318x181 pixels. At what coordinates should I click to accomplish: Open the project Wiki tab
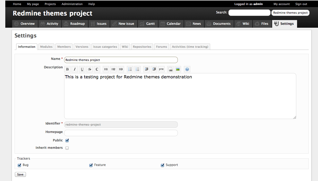tap(243, 24)
